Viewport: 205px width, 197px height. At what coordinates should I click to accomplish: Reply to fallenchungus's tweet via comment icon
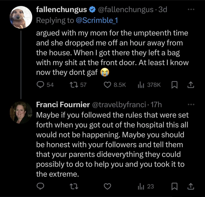[40, 85]
